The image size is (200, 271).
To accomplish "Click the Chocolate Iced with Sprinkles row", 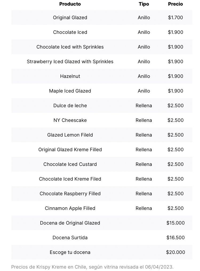I will click(x=70, y=47).
